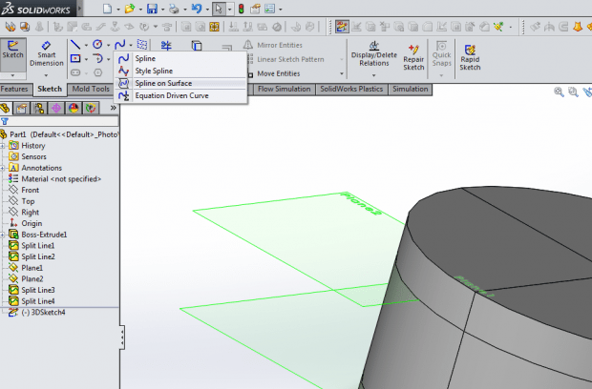Open dropdown arrow beside spline tool
Image resolution: width=592 pixels, height=389 pixels.
pyautogui.click(x=131, y=45)
